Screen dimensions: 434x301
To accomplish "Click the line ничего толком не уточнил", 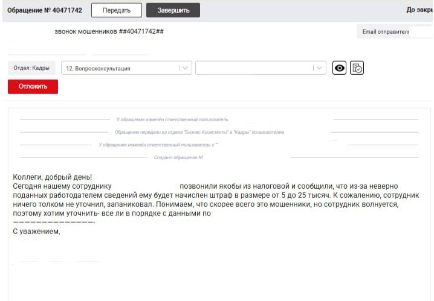I will 206,204.
